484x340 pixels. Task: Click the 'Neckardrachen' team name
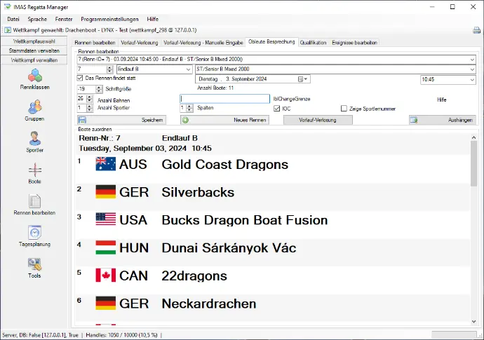(209, 304)
